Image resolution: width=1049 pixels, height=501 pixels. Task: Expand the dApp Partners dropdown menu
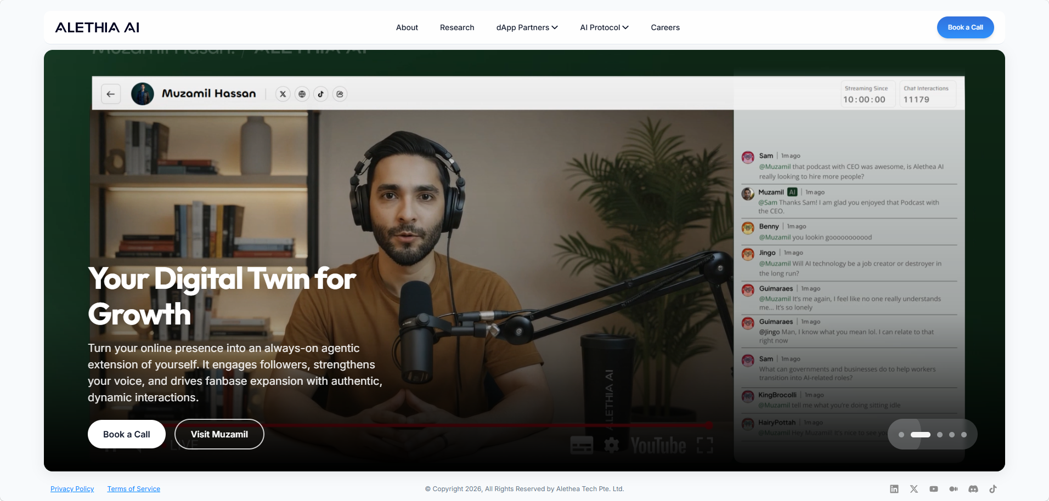click(x=527, y=27)
